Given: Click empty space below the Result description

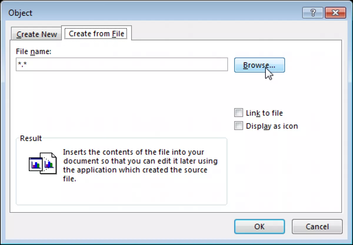Looking at the screenshot, I should point(121,194).
